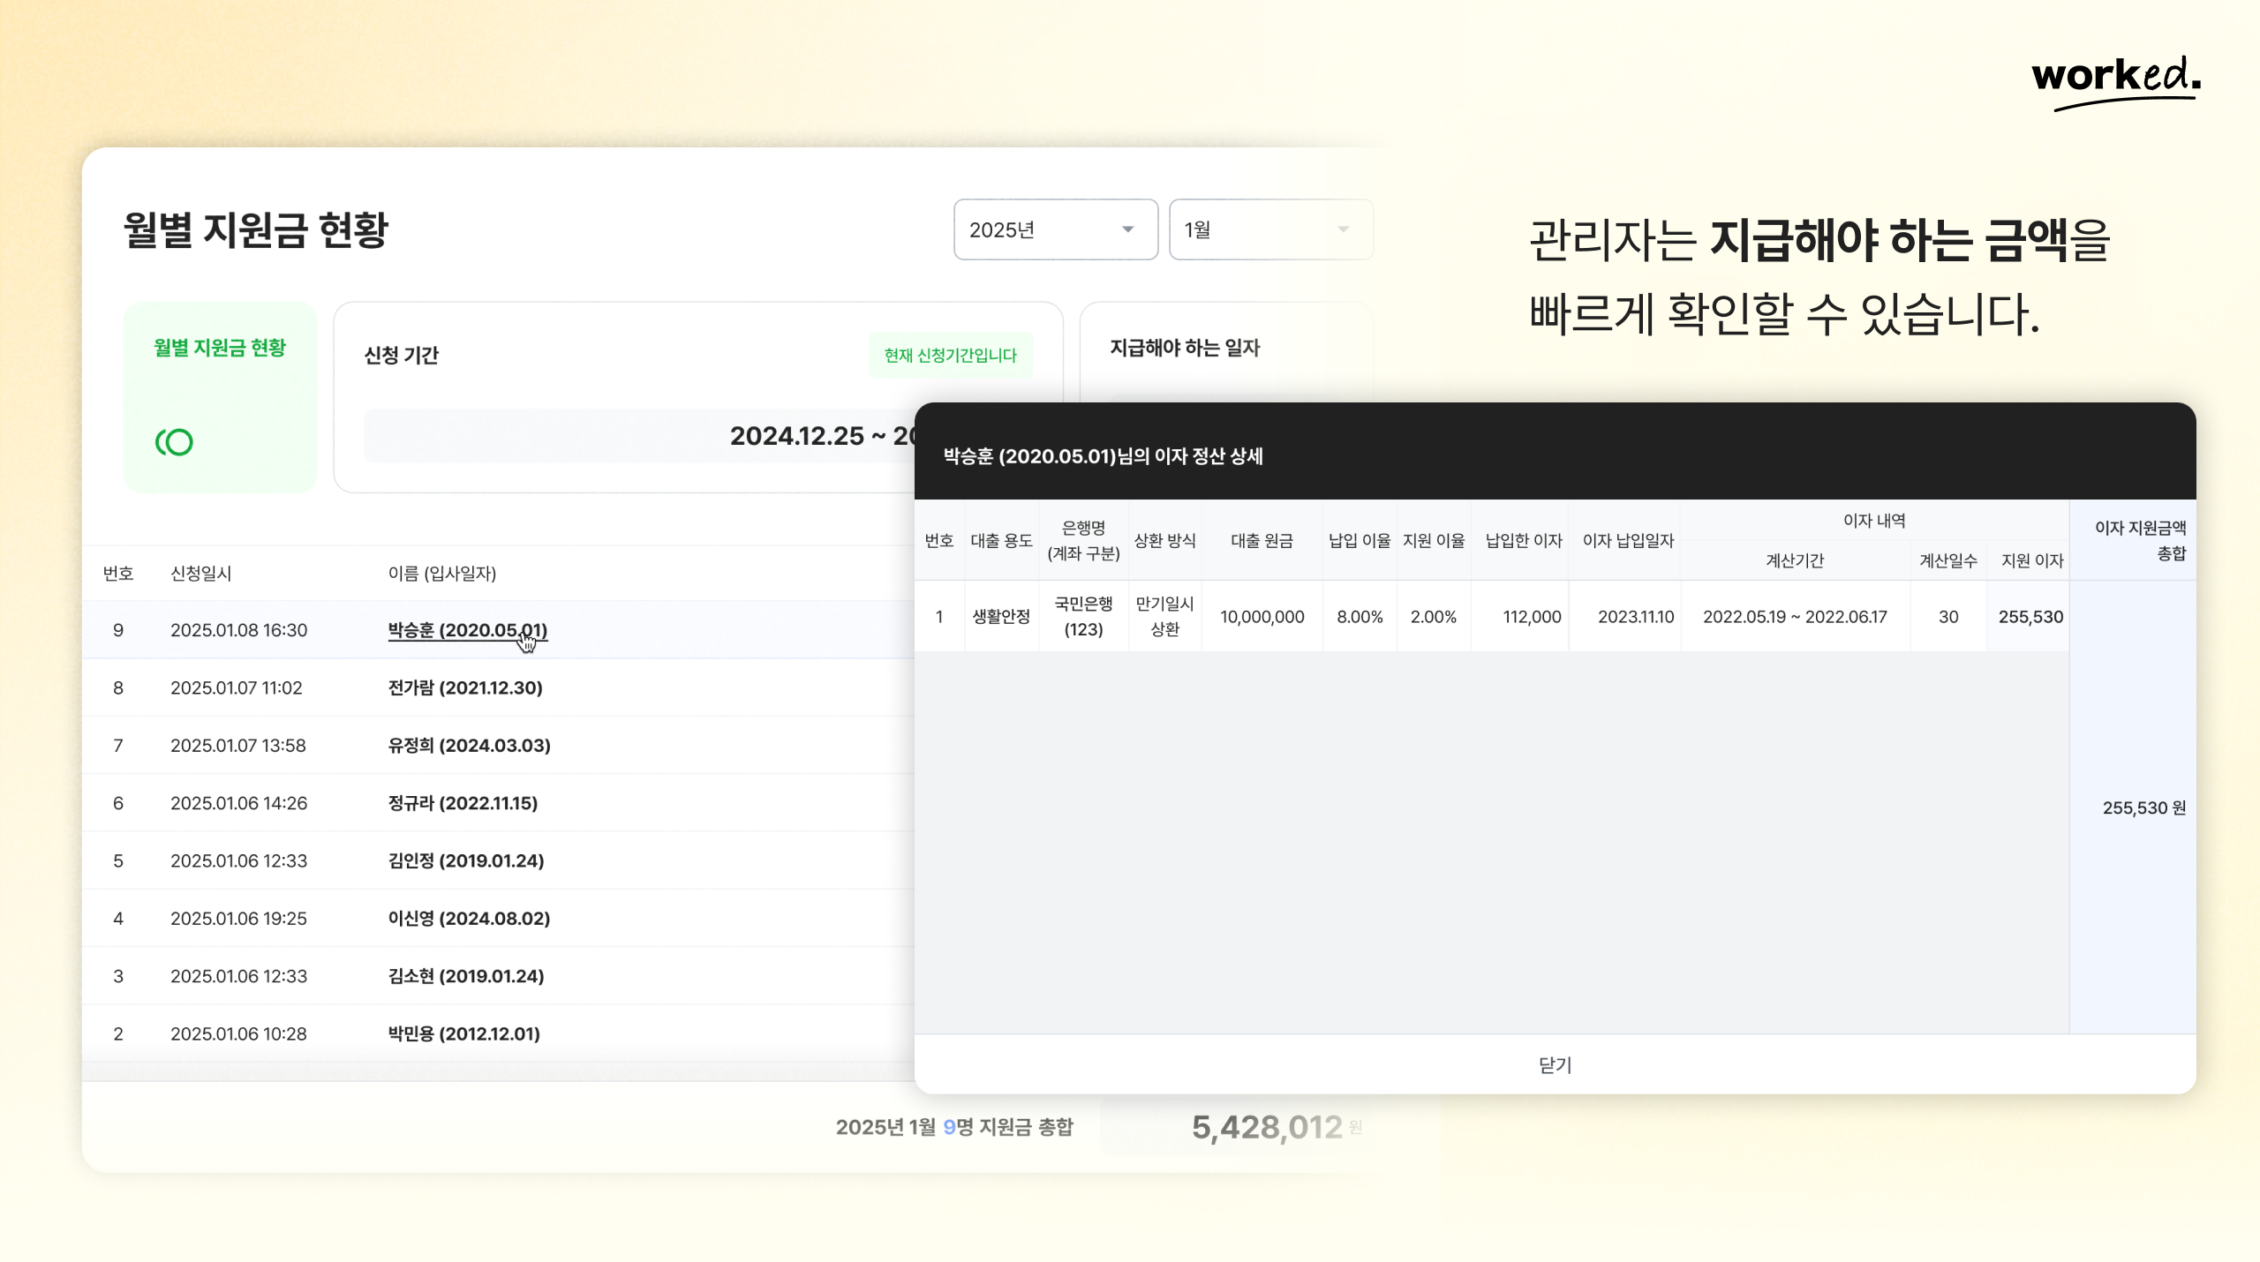This screenshot has height=1262, width=2260.
Task: Click the arrow on the 2025년 selector
Action: pos(1127,229)
